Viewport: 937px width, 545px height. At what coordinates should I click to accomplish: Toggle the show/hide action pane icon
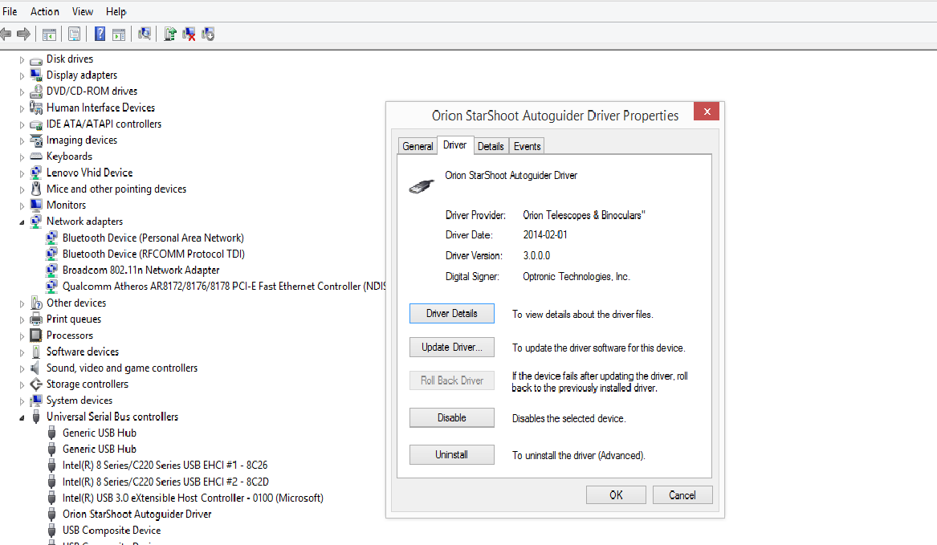pyautogui.click(x=119, y=35)
